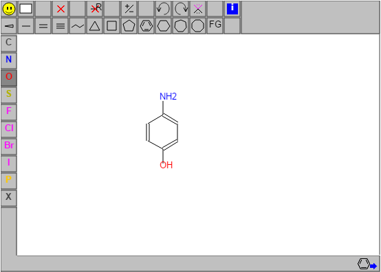Click the OH group on the molecule
This screenshot has height=272, width=381.
[x=166, y=165]
